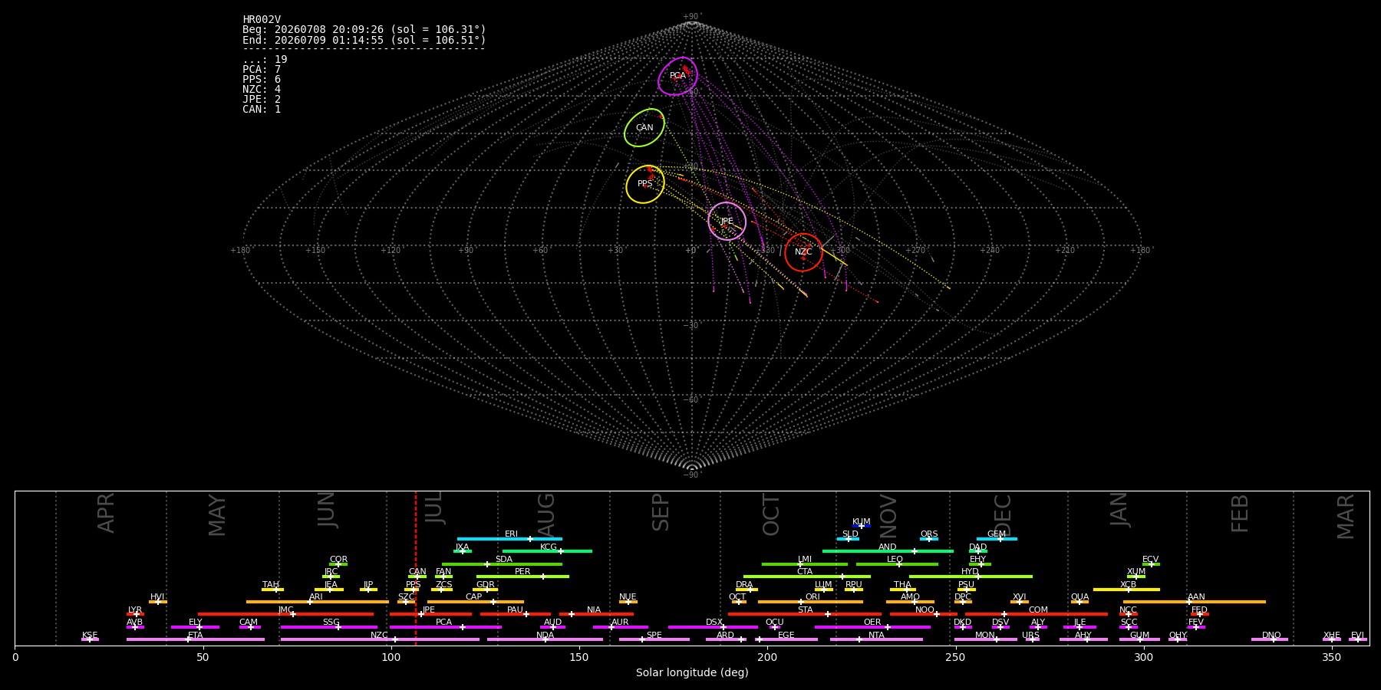Click the 'CAN: 1' count in legend
Screen dimensions: 1381x690
click(x=262, y=109)
